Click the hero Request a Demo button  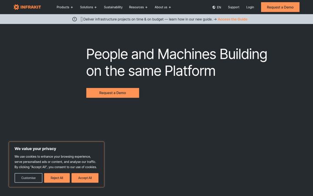[113, 93]
